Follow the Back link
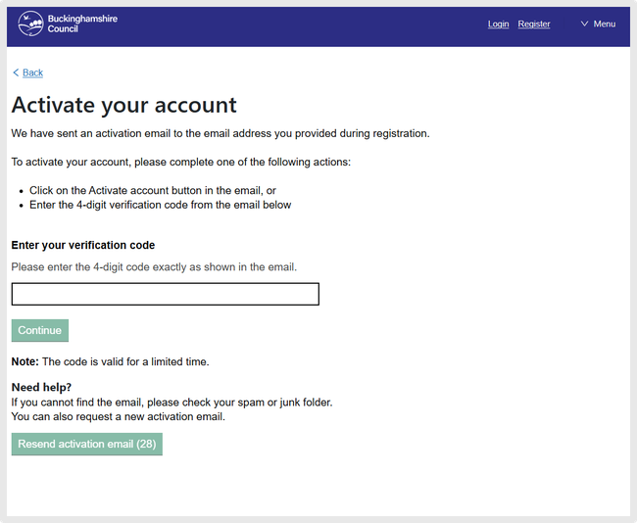The height and width of the screenshot is (523, 637). pyautogui.click(x=32, y=73)
